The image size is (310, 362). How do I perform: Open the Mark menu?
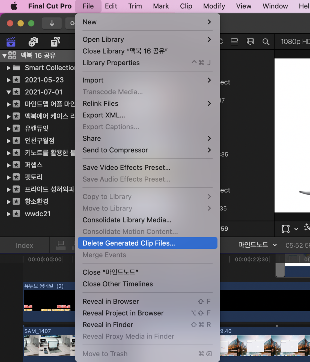point(161,6)
